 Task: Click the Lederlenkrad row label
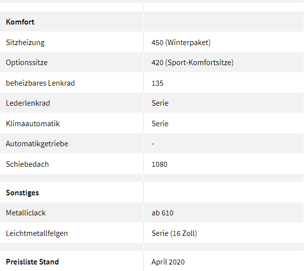(28, 103)
